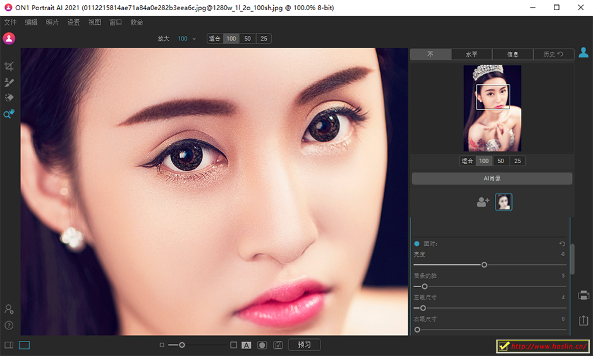Image resolution: width=593 pixels, height=356 pixels.
Task: Select the eraser tool in left toolbar
Action: 9,98
